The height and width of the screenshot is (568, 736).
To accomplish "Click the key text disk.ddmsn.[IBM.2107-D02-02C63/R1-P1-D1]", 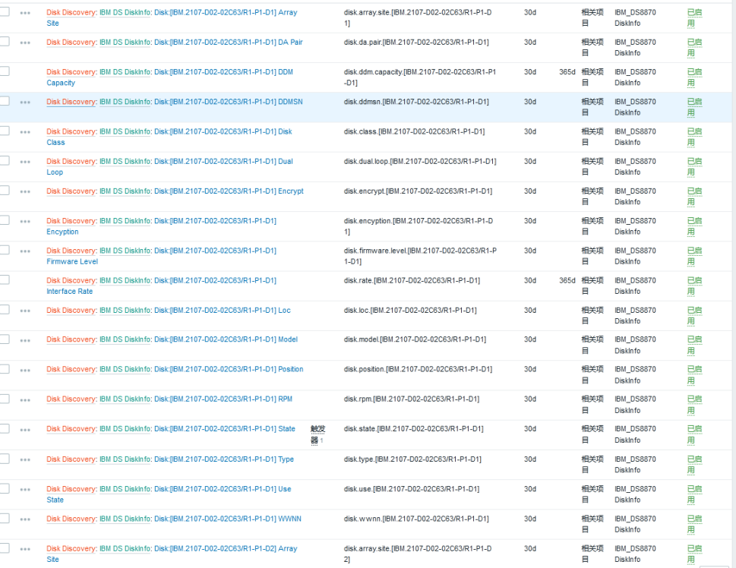I will click(x=416, y=102).
